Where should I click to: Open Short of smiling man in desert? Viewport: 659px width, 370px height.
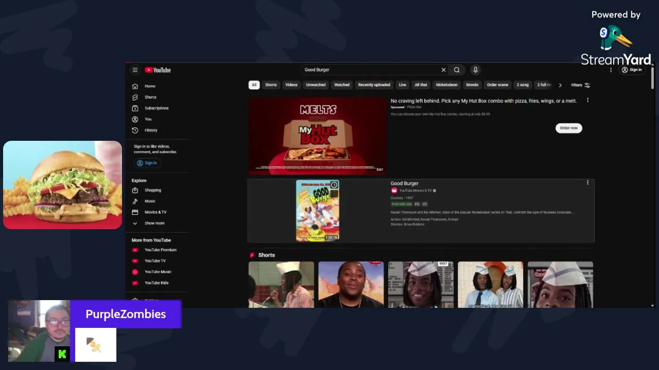pyautogui.click(x=351, y=285)
